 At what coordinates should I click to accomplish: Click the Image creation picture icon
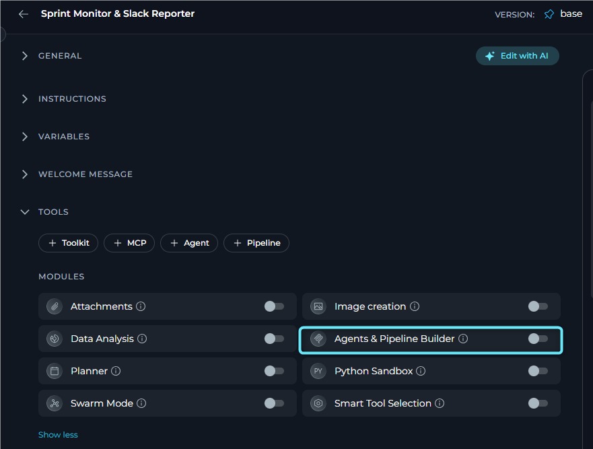coord(318,306)
